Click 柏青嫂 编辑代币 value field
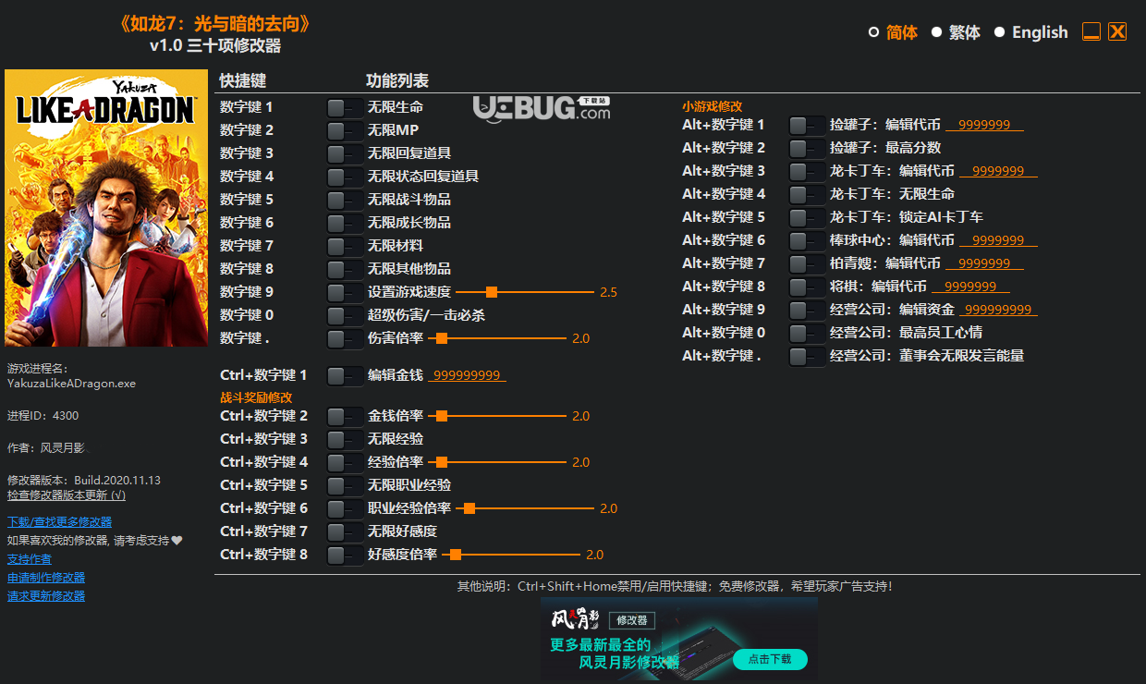 (984, 263)
